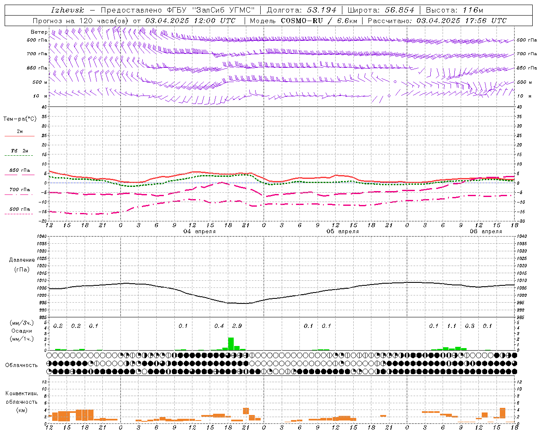Click the 'Ветер' wind panel label

[x=39, y=32]
